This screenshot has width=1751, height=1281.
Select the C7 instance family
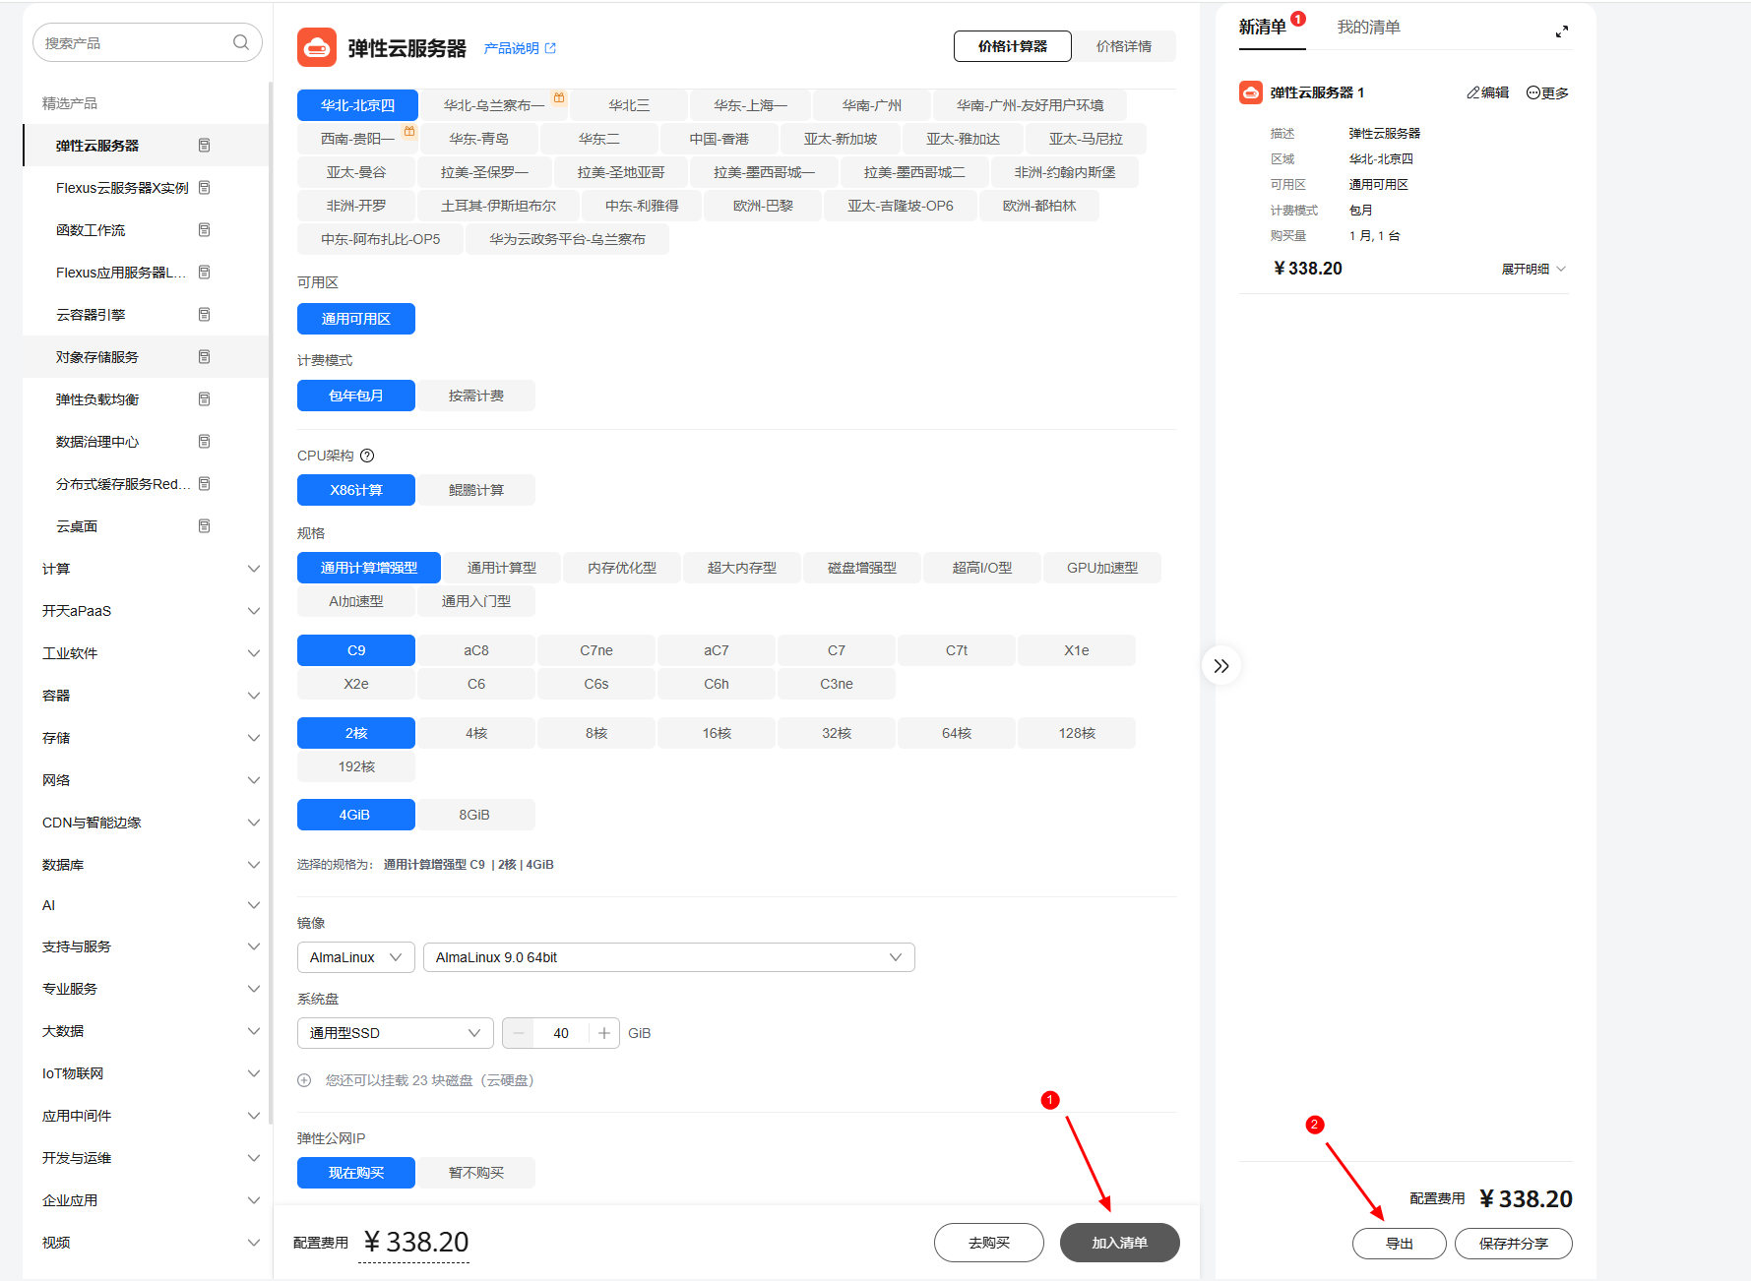(837, 650)
